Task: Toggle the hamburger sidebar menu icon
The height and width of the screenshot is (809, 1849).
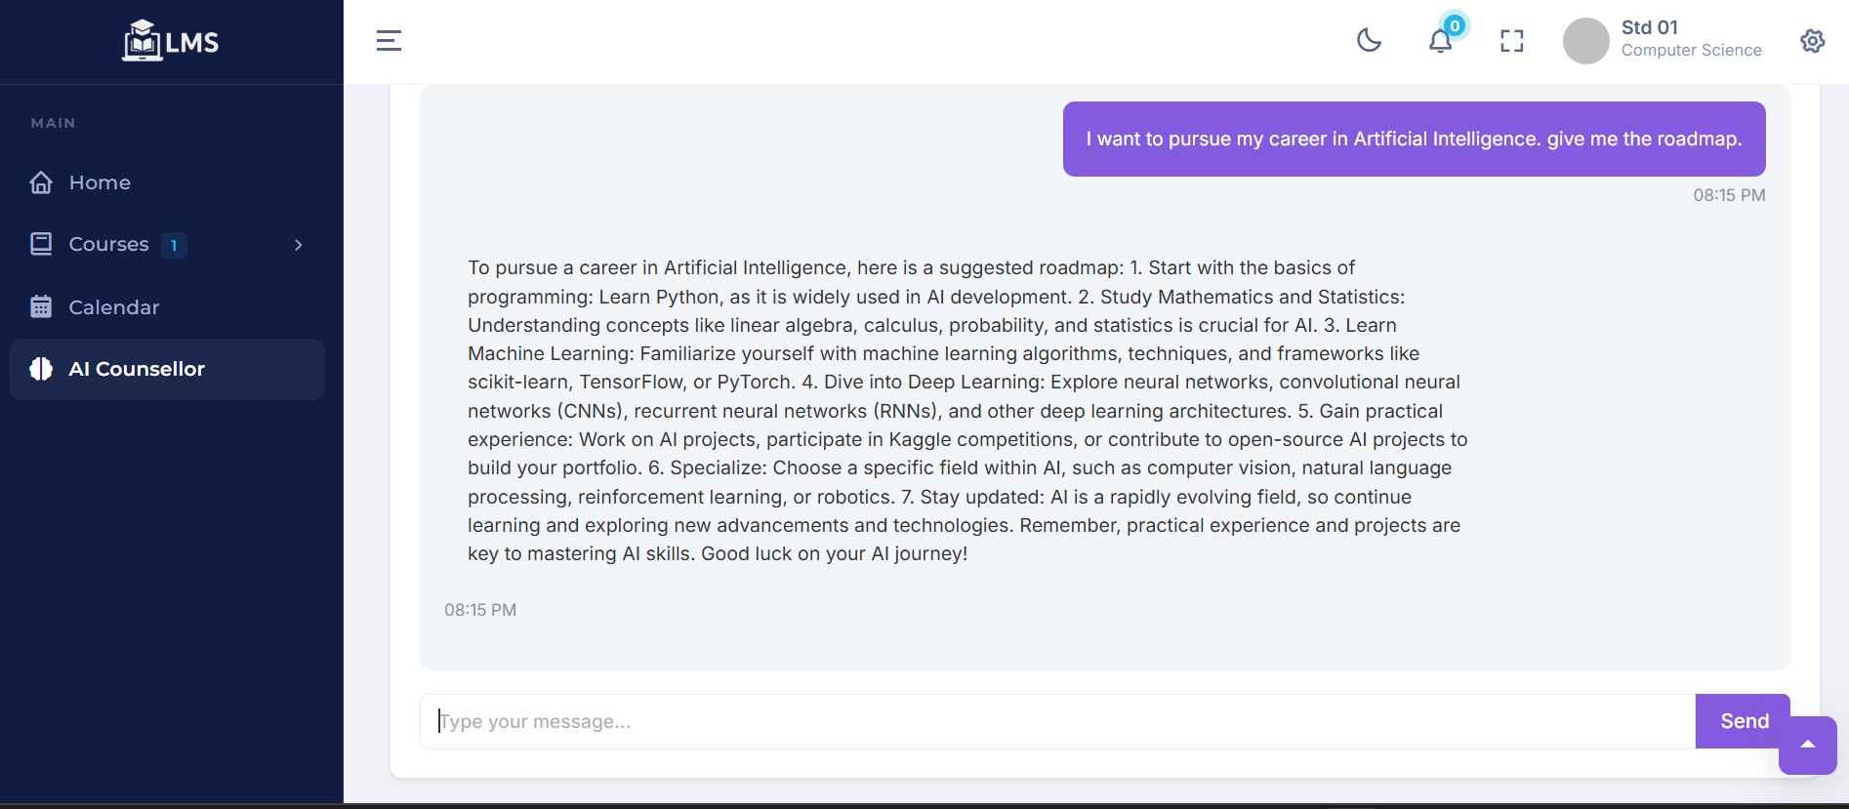Action: point(389,41)
